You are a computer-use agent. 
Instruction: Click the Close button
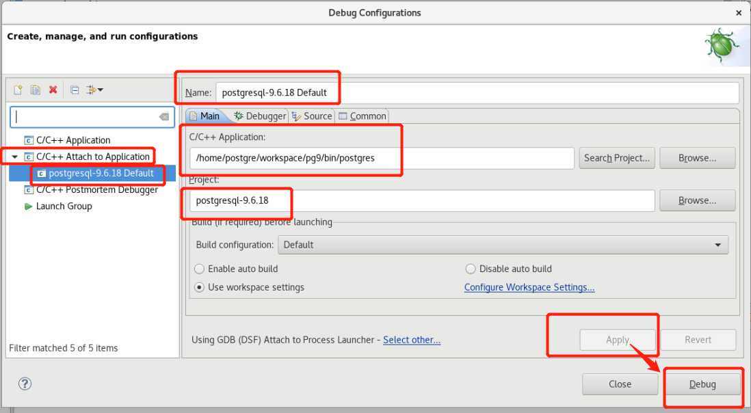click(620, 384)
